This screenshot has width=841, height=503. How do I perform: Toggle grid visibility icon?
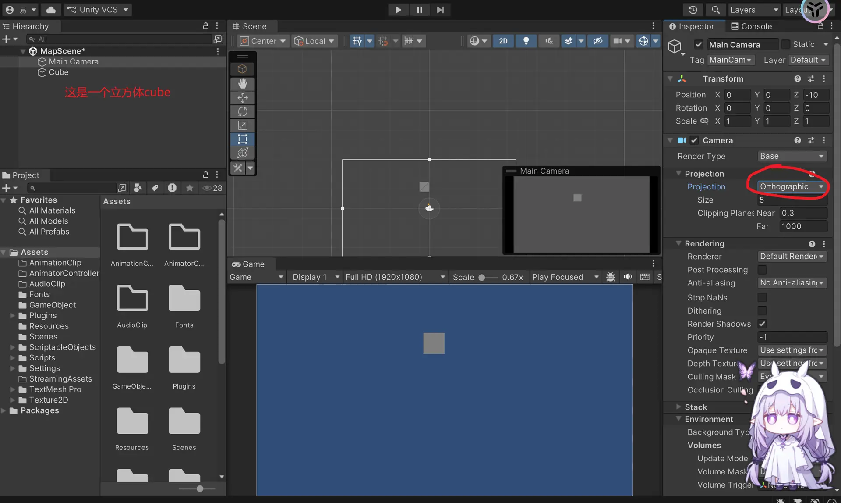pos(357,41)
